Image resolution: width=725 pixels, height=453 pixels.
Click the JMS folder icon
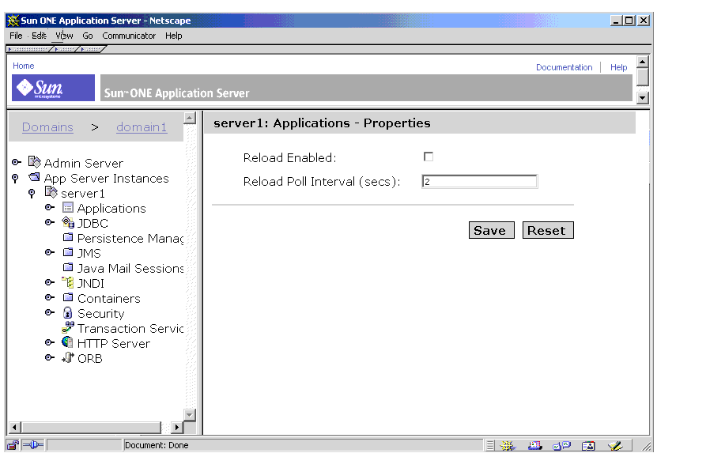68,252
